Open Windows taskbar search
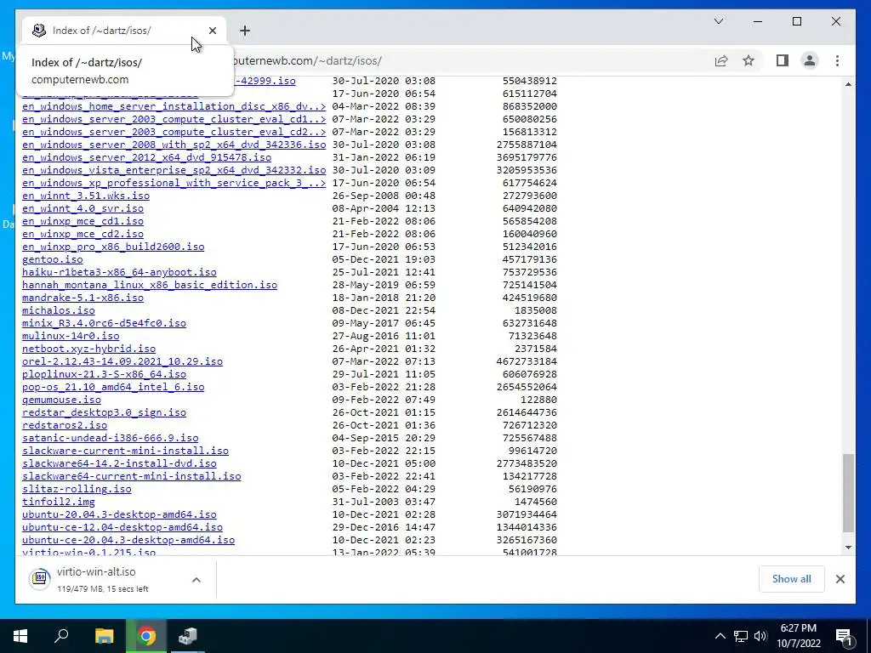871x653 pixels. [x=61, y=636]
